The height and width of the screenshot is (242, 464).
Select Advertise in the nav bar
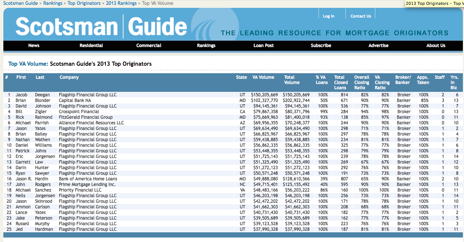378,46
